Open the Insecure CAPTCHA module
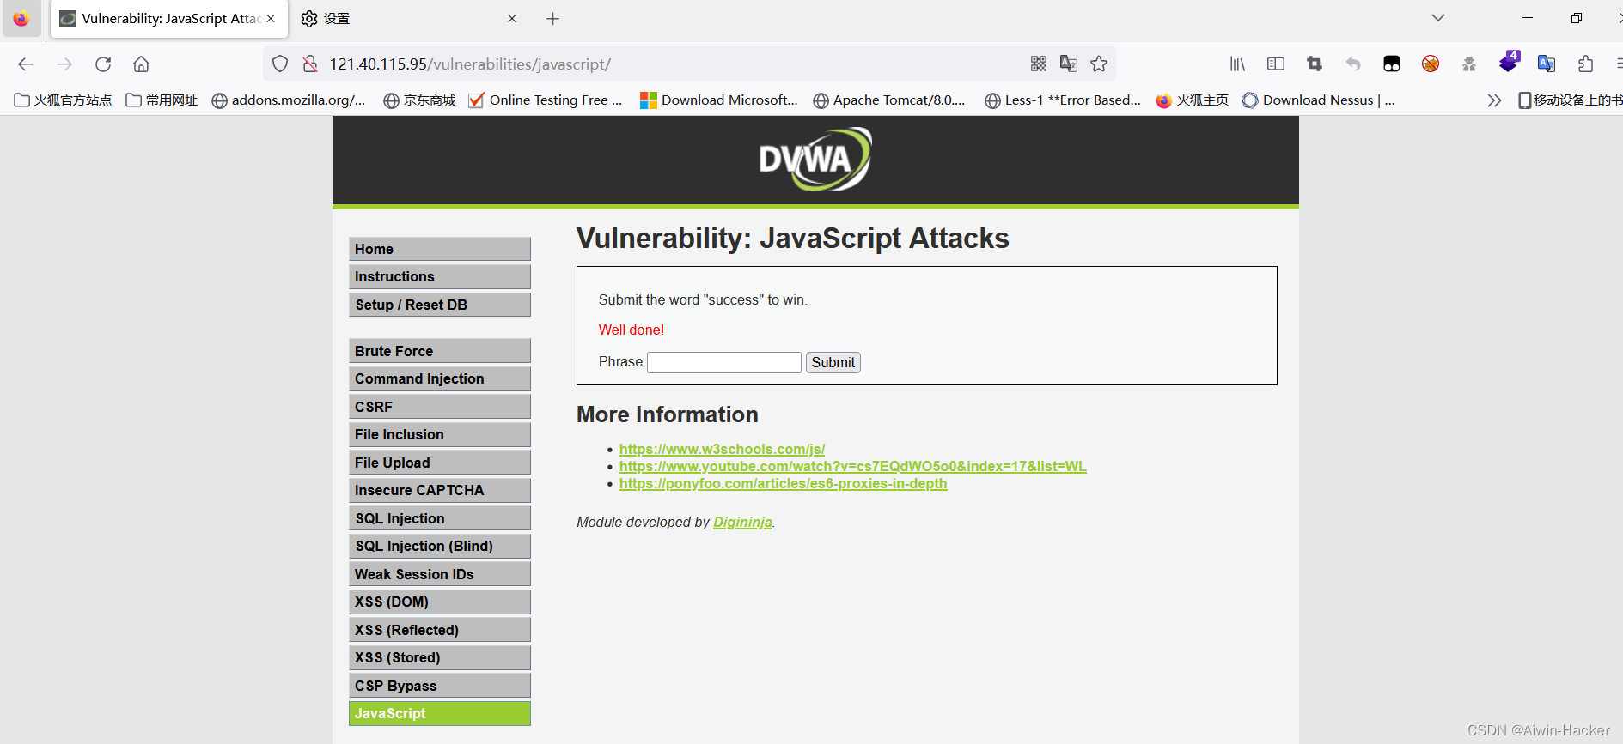 pos(440,490)
